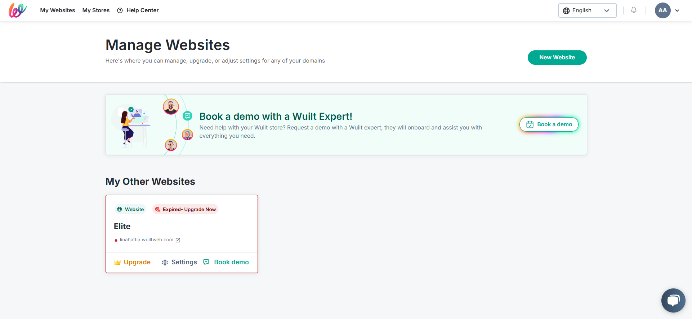Go to My Websites menu
Viewport: 692px width, 319px height.
pyautogui.click(x=58, y=10)
